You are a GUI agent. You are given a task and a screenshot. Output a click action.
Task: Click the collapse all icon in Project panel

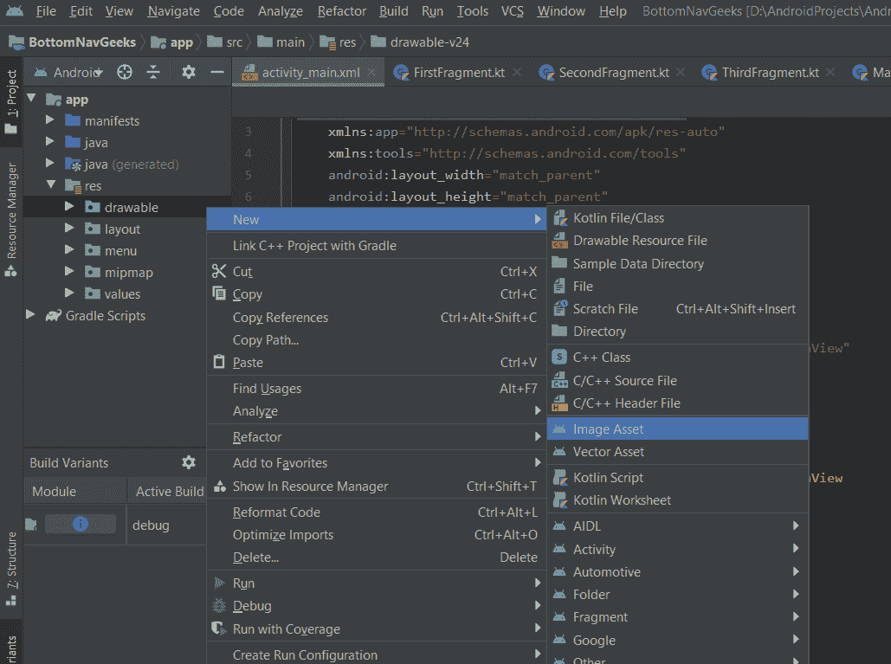coord(153,73)
